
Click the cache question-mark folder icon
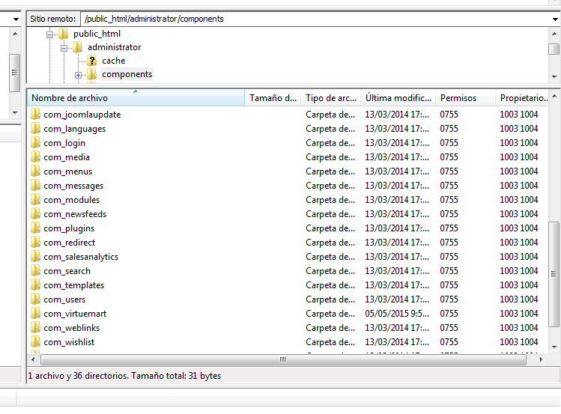pyautogui.click(x=92, y=61)
